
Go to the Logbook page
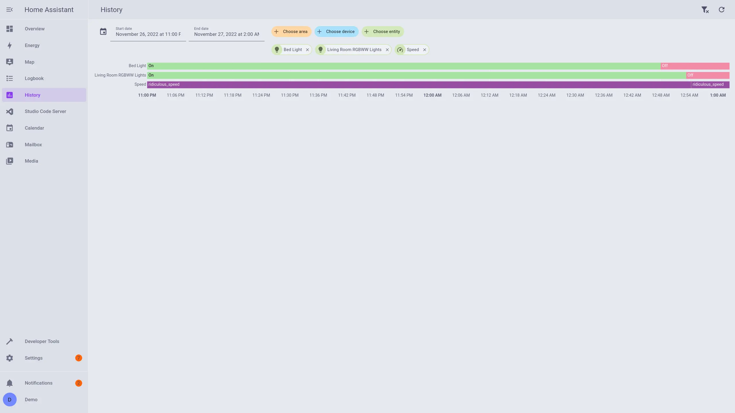coord(34,78)
